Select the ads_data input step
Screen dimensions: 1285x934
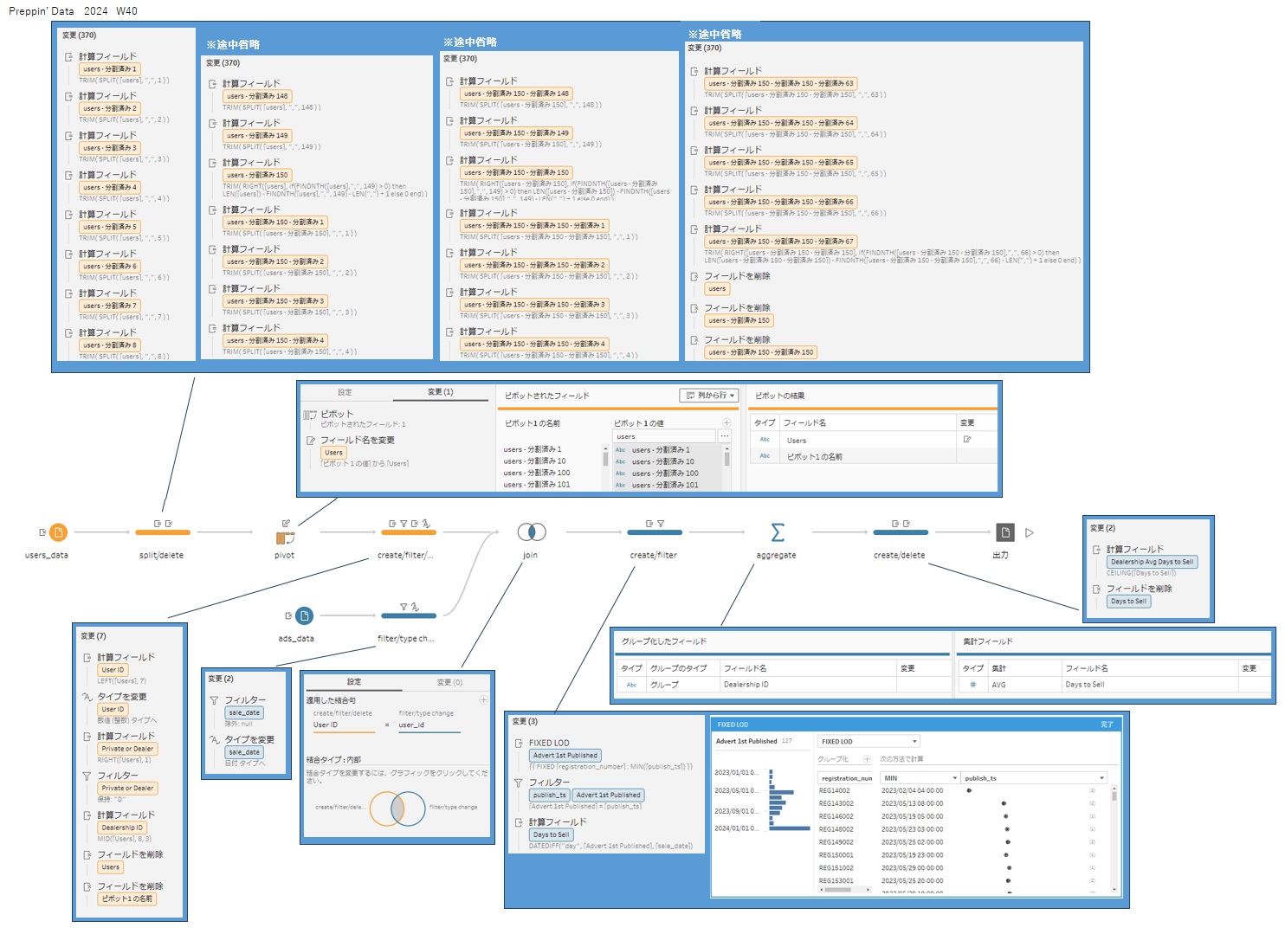coord(304,615)
